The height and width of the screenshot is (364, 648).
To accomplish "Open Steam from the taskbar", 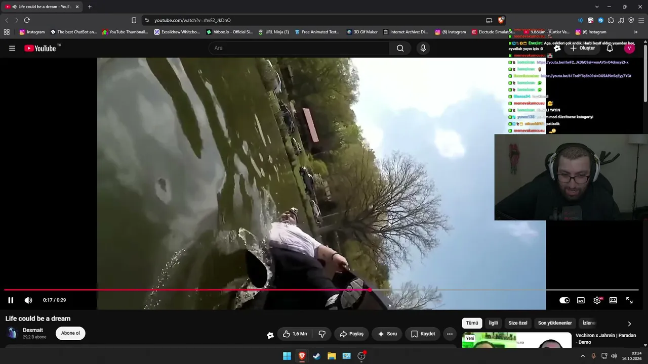I will point(317,356).
